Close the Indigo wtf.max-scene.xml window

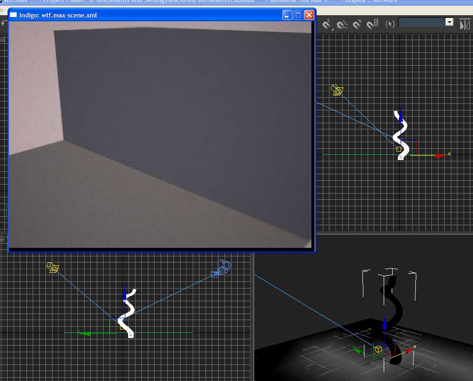[x=309, y=15]
